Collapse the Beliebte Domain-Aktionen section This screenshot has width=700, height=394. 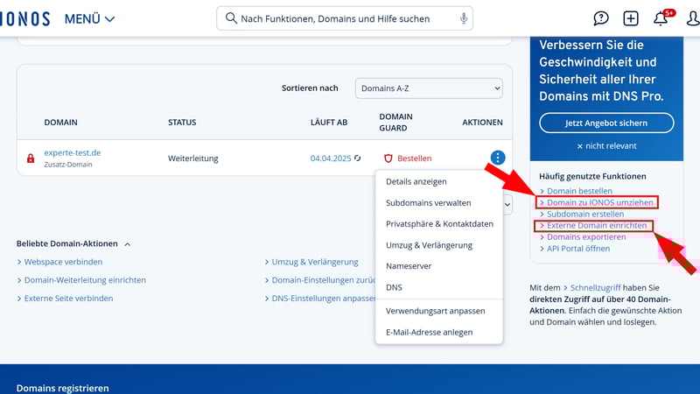click(x=127, y=244)
